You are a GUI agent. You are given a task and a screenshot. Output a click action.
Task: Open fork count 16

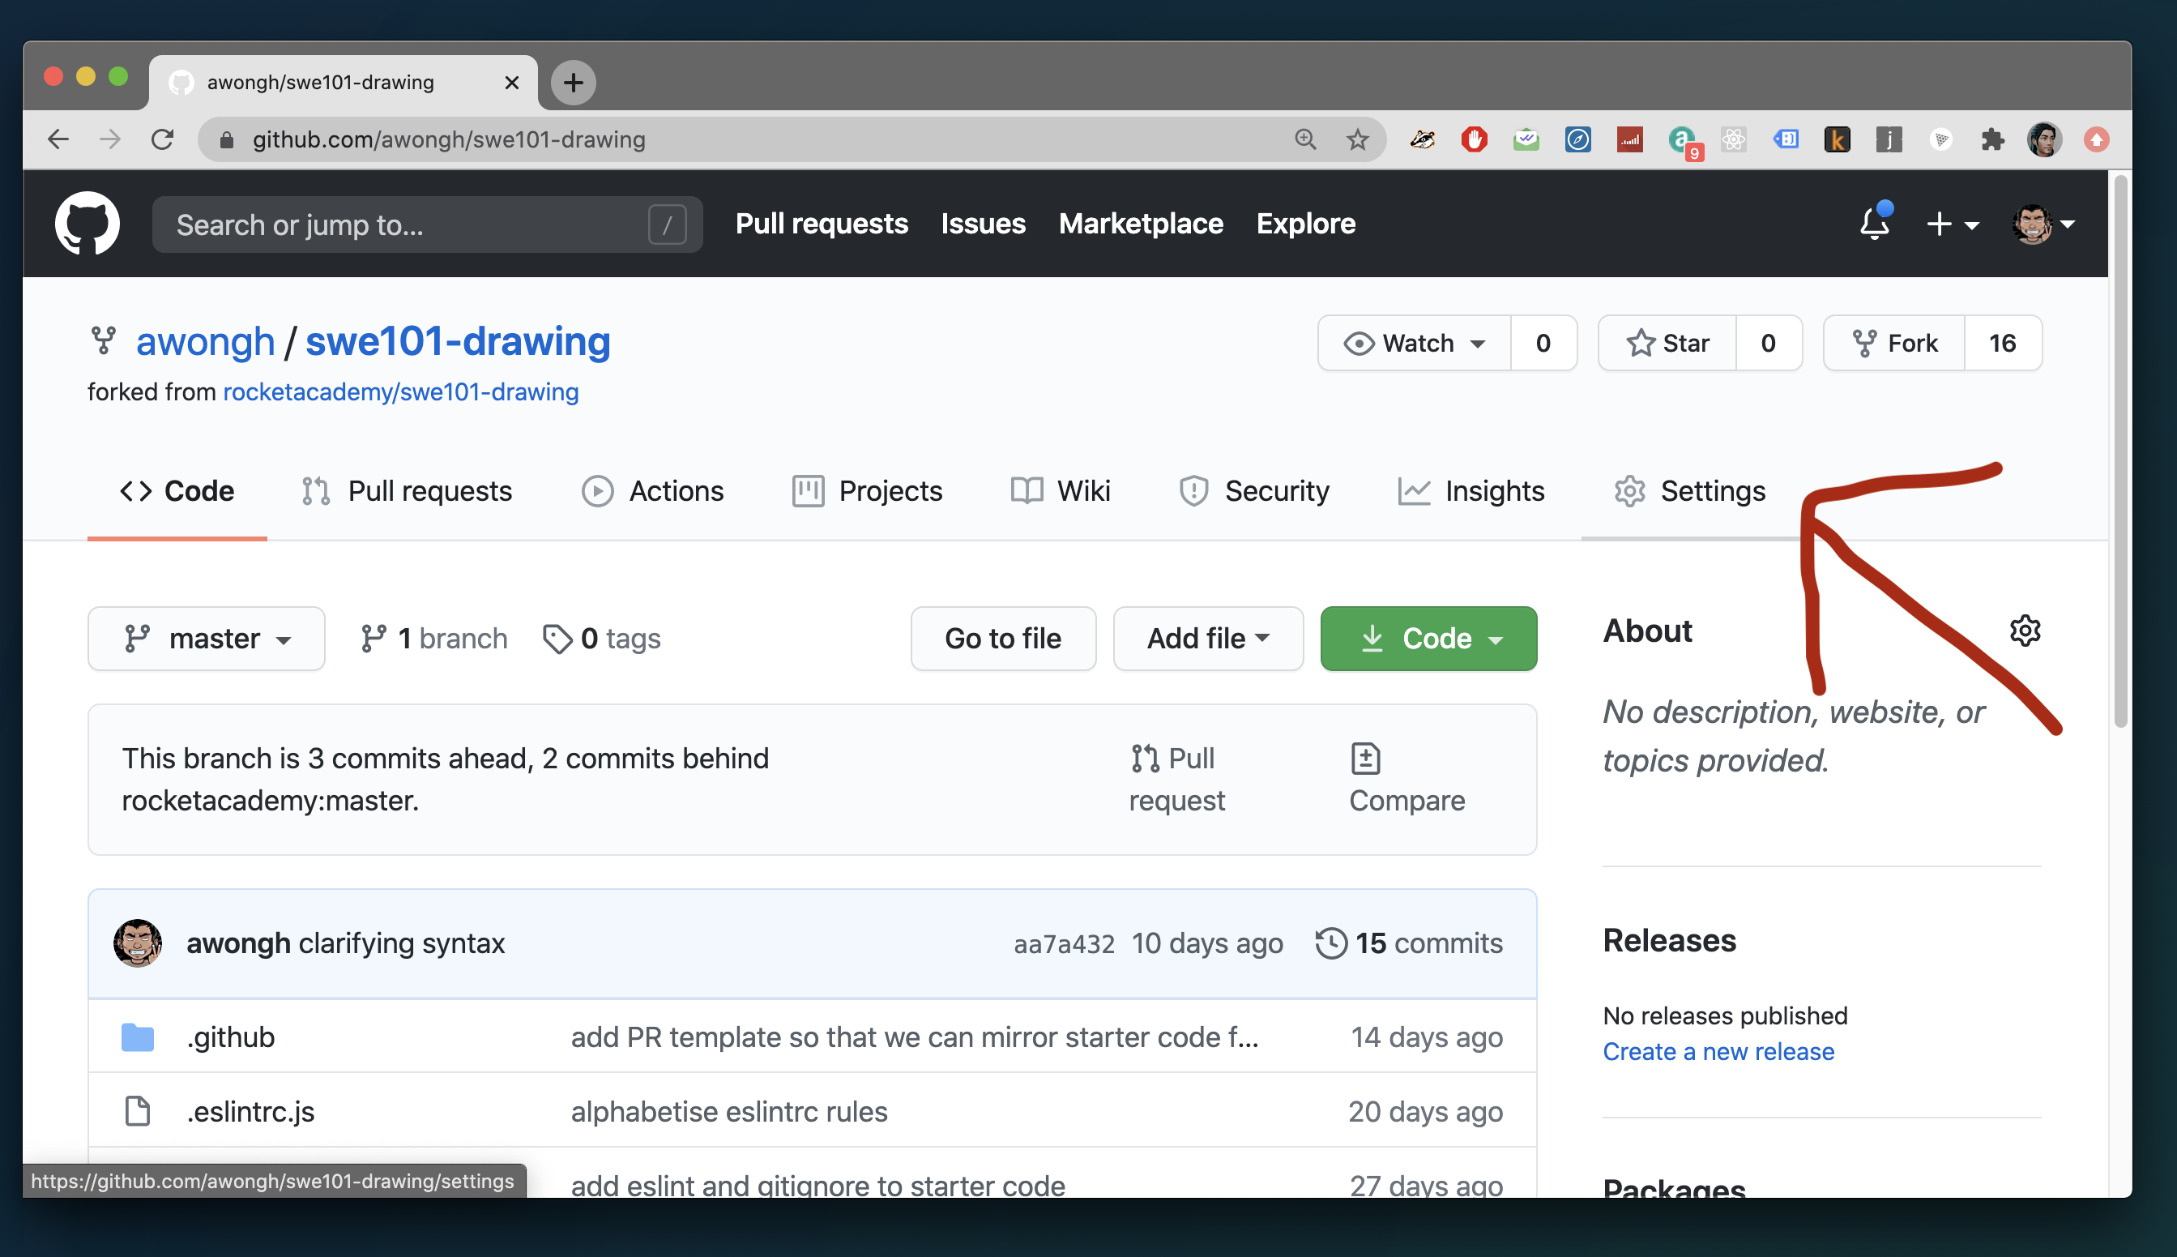(x=2003, y=343)
